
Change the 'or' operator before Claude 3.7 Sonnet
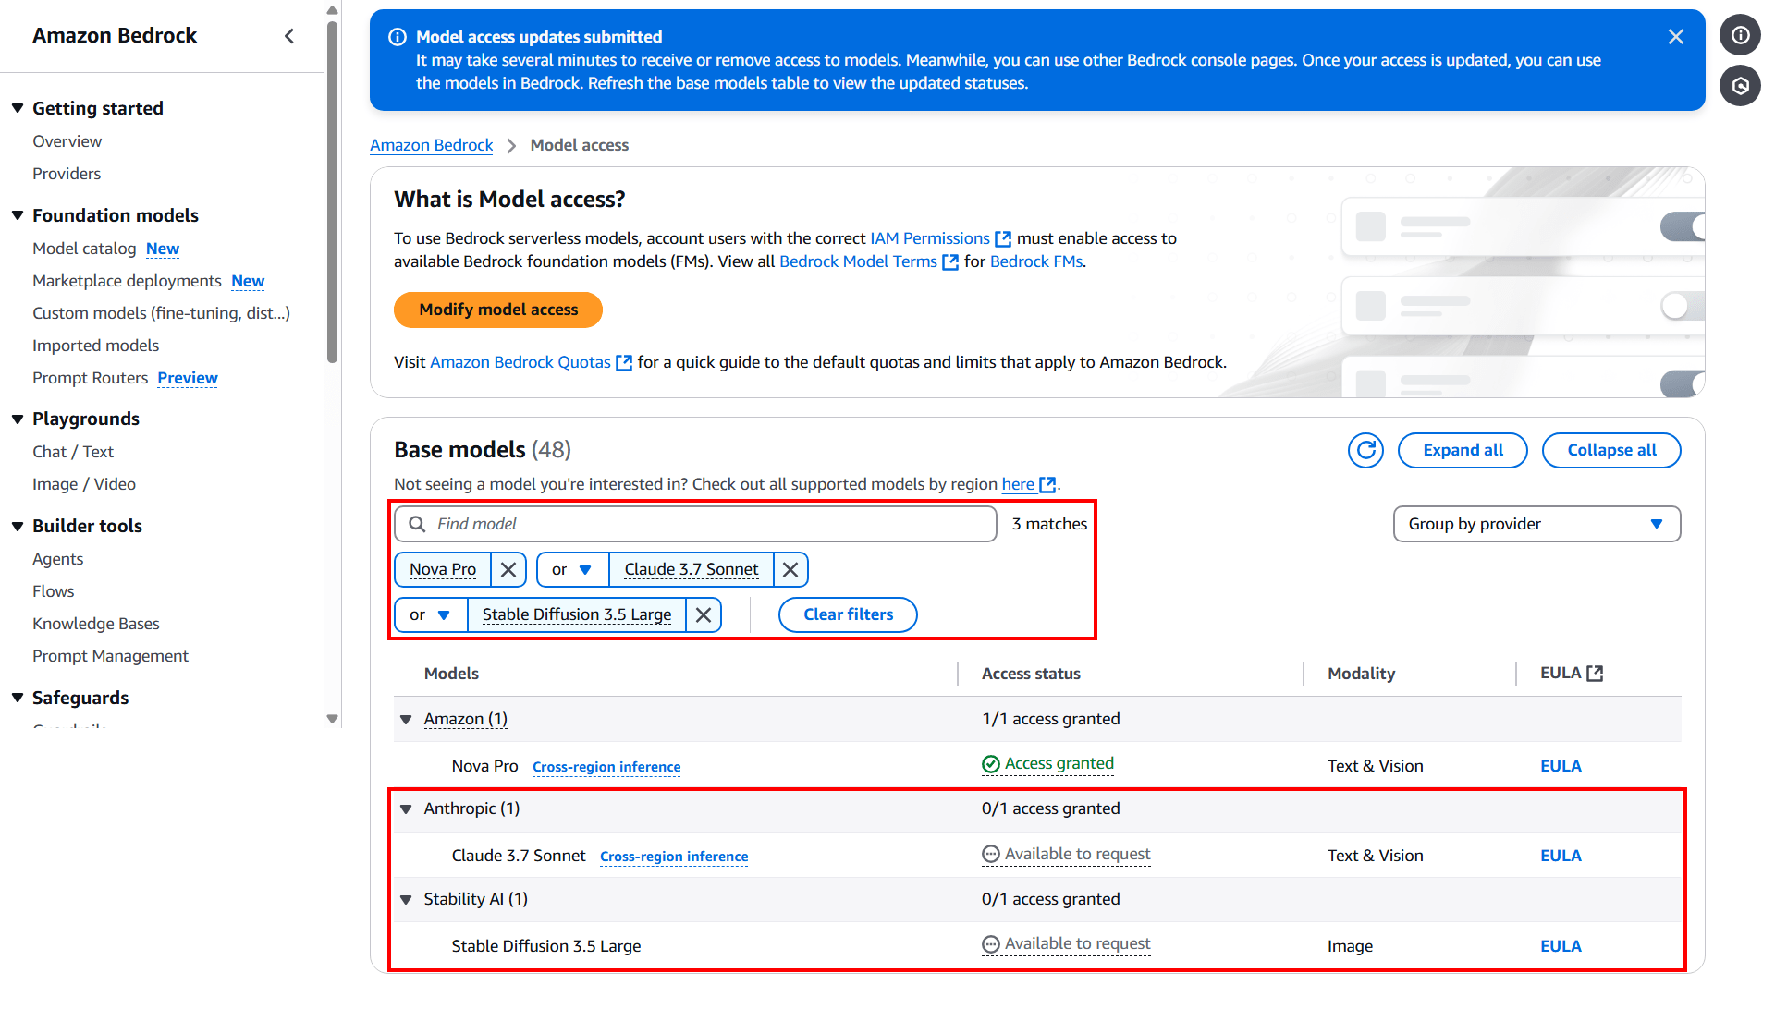click(572, 569)
